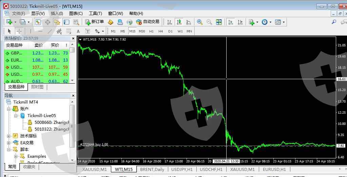The image size is (347, 177).
Task: Toggle the Market Watch window icon
Action: pyautogui.click(x=38, y=22)
